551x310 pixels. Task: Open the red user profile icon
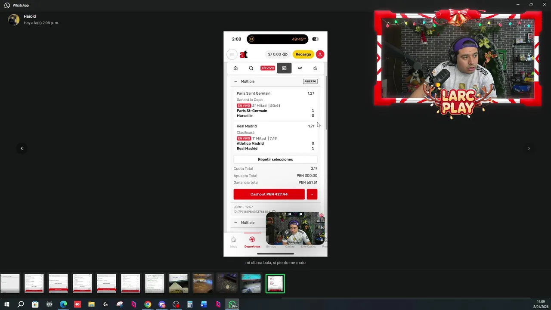320,54
